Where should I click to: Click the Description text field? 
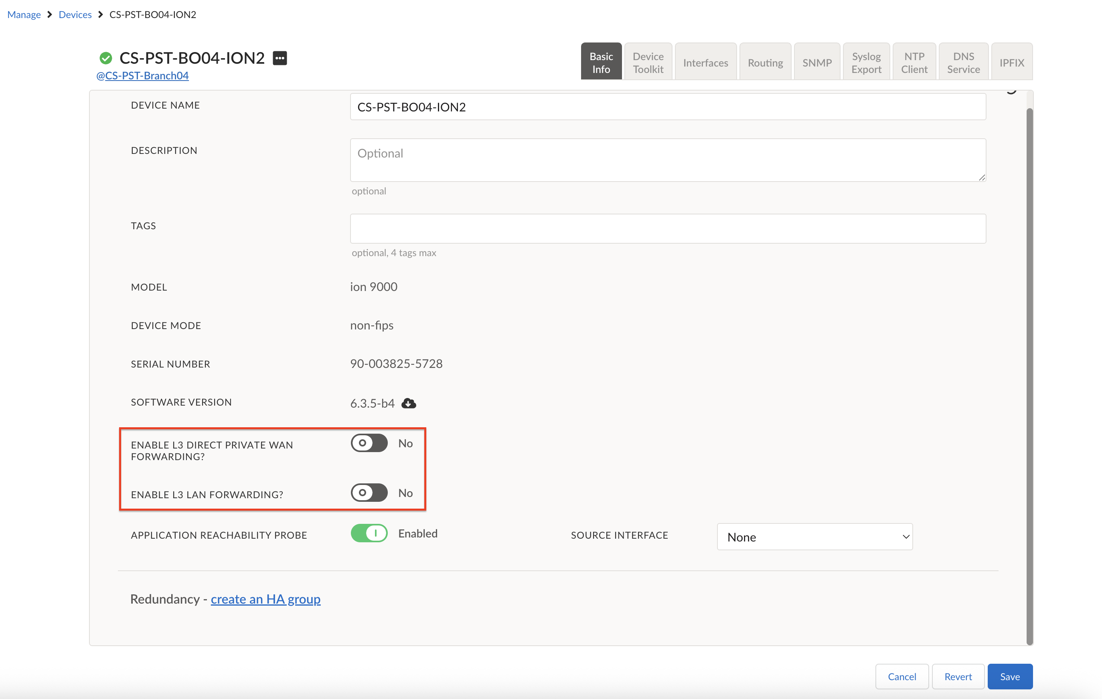pyautogui.click(x=668, y=160)
